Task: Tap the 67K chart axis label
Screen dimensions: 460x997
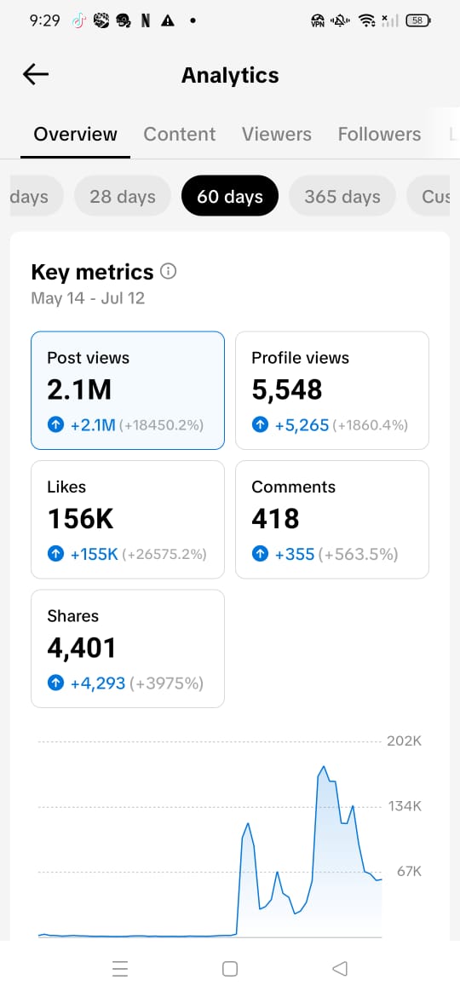Action: 409,871
